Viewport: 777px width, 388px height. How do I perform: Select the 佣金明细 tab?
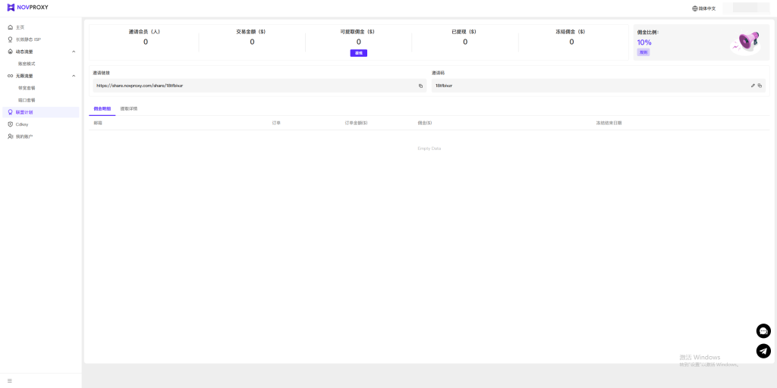102,109
